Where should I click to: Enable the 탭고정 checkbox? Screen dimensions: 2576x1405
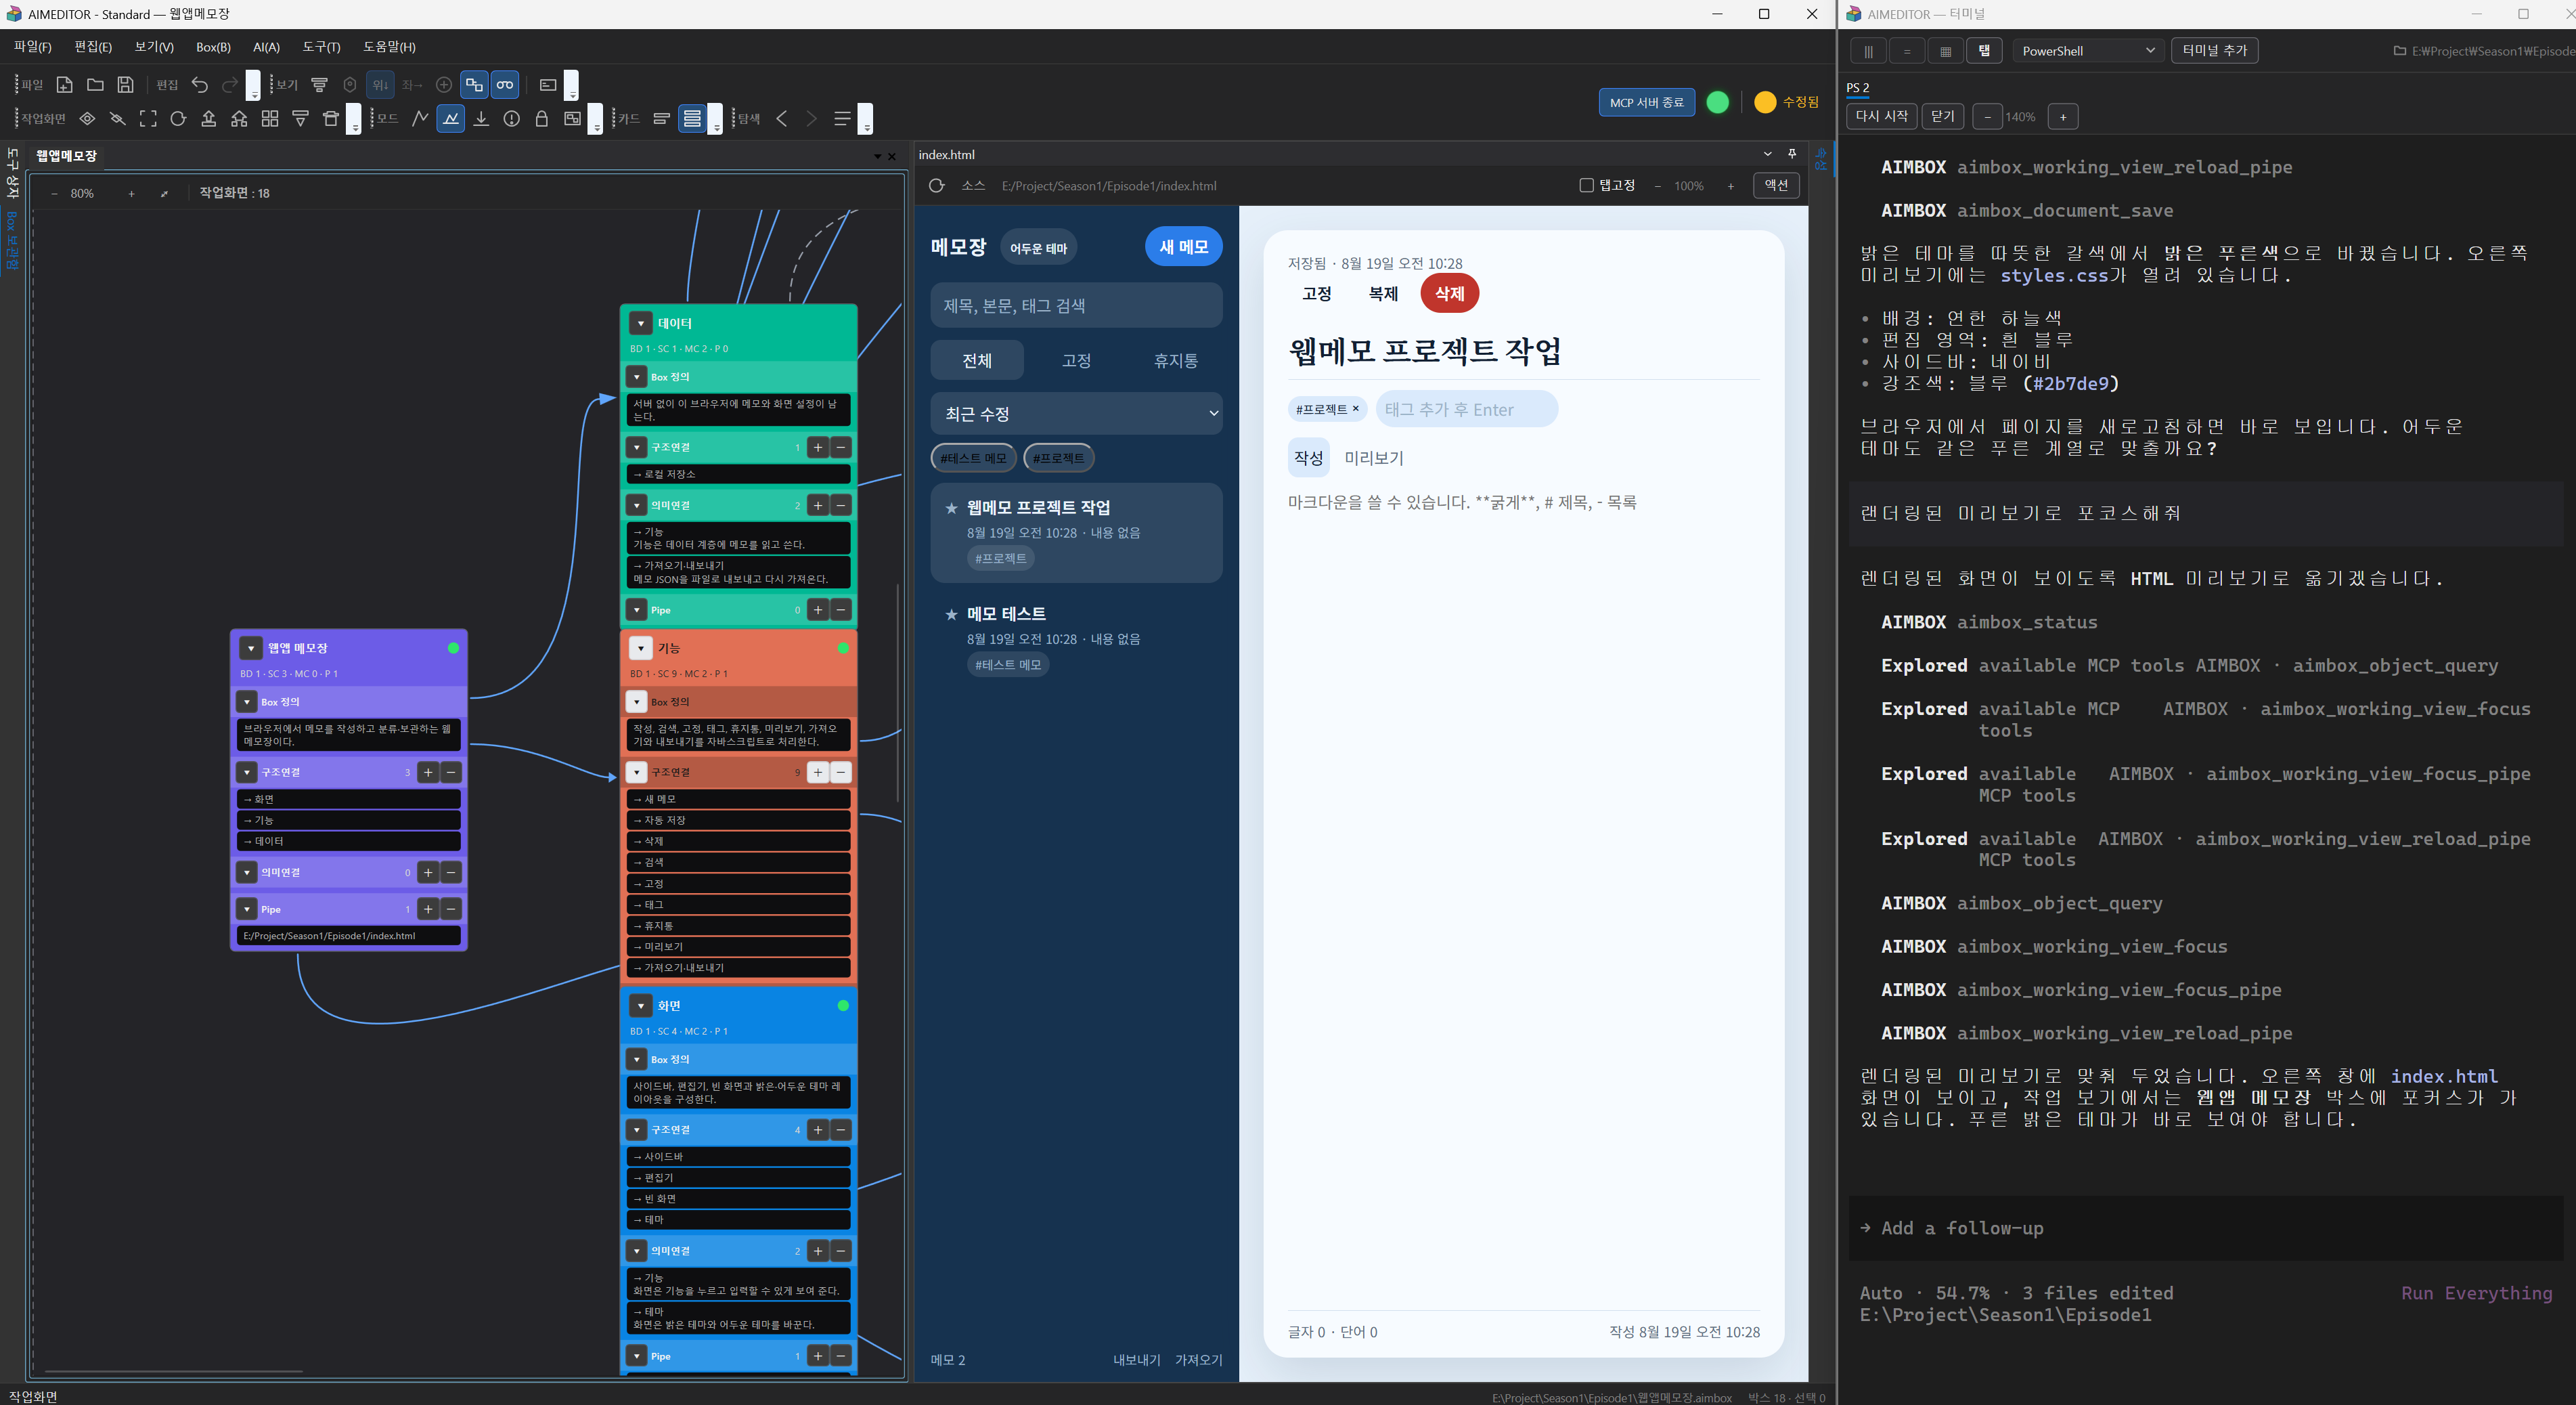(1586, 185)
